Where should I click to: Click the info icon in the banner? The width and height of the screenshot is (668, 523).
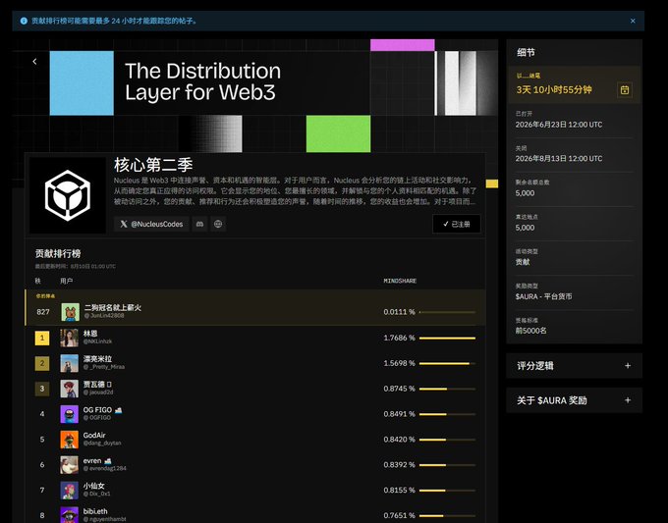(x=24, y=21)
